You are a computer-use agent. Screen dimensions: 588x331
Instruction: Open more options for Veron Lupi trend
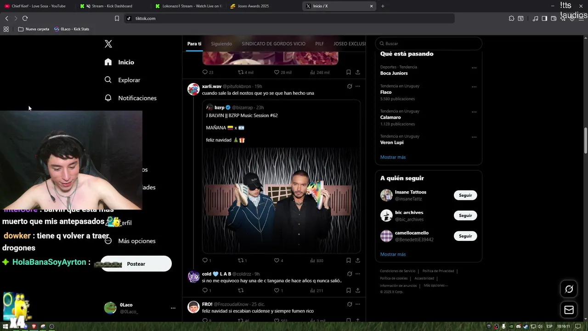474,137
